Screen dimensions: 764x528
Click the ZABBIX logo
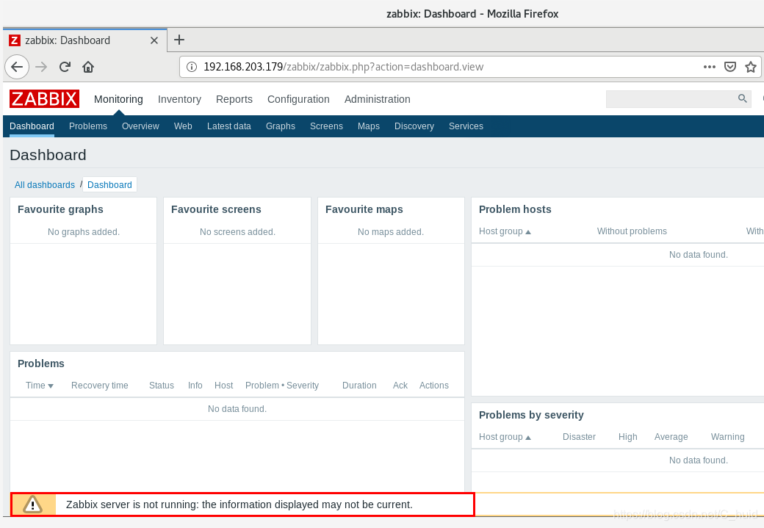pyautogui.click(x=44, y=99)
